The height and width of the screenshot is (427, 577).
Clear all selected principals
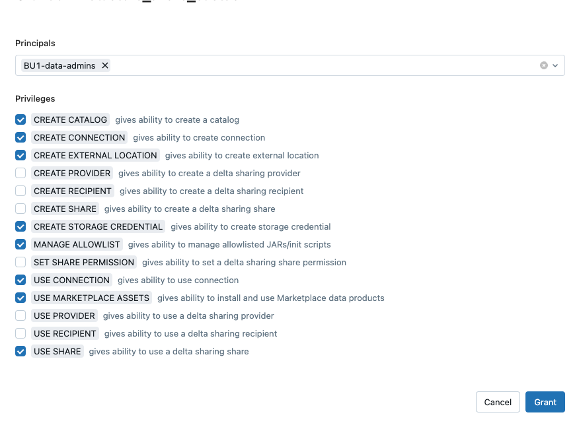coord(544,65)
